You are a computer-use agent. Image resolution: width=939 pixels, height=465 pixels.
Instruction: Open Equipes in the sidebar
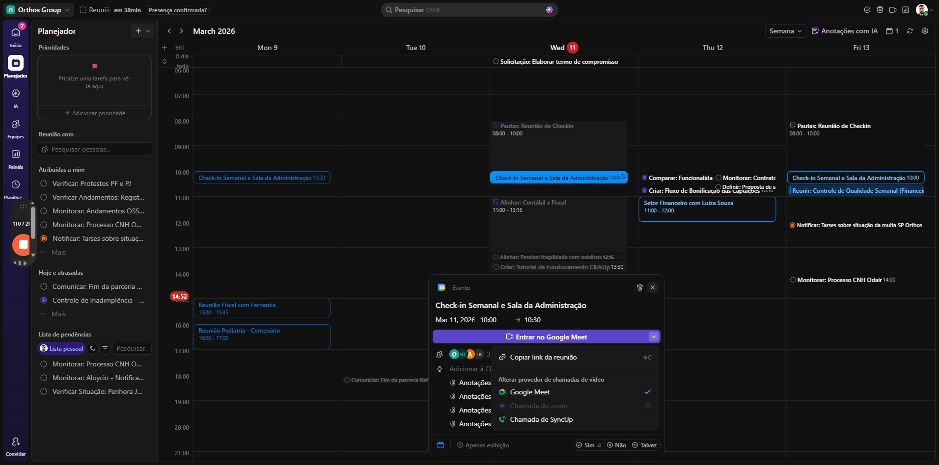[x=16, y=125]
